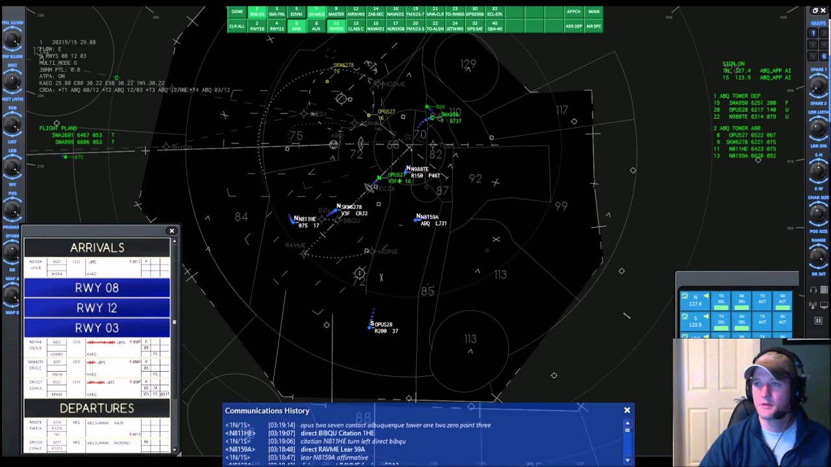Select MAPS button 6 in right panel
Image resolution: width=831 pixels, height=467 pixels.
[824, 56]
